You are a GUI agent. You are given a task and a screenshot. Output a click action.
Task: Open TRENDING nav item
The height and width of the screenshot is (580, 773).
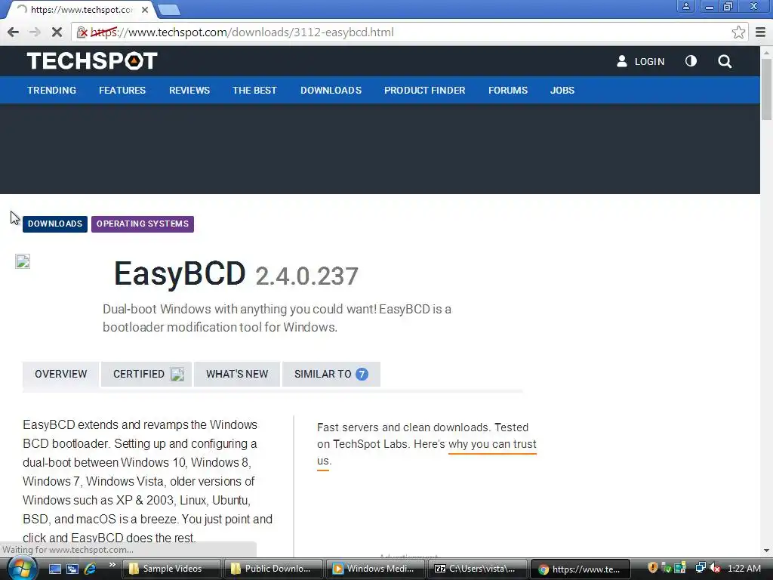(x=52, y=91)
